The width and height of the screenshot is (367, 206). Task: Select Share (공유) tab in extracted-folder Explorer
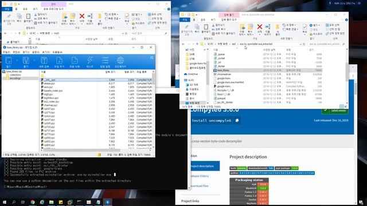coord(203,20)
